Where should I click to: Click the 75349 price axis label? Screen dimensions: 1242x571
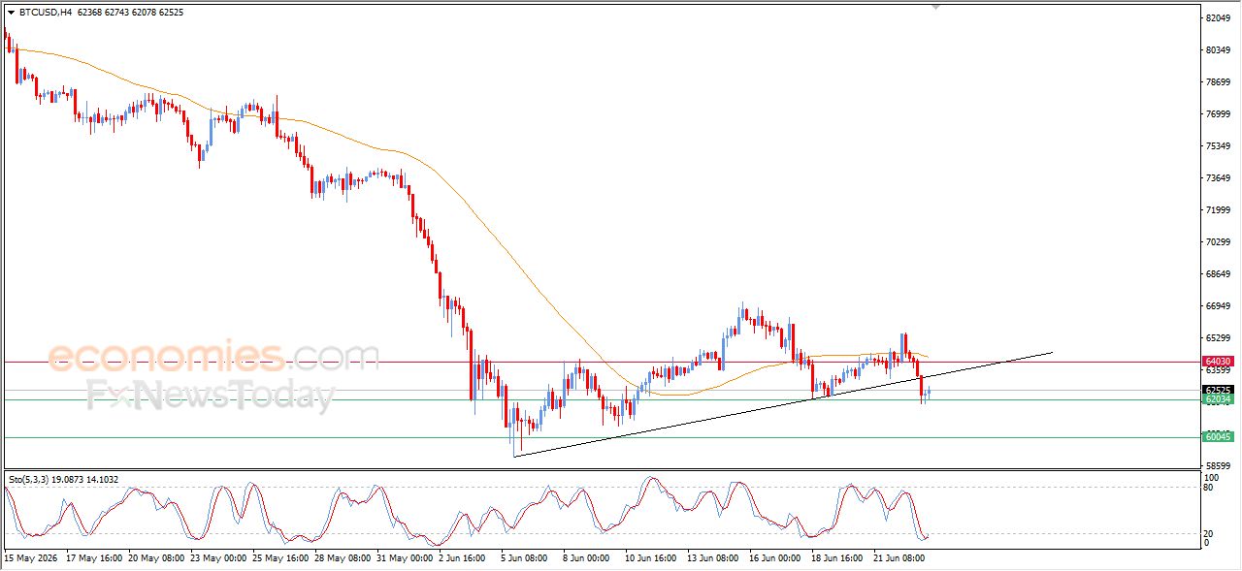tap(1219, 145)
